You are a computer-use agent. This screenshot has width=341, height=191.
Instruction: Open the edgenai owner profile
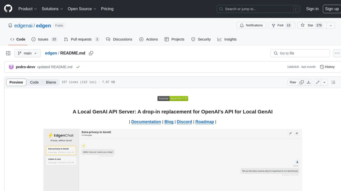point(23,25)
